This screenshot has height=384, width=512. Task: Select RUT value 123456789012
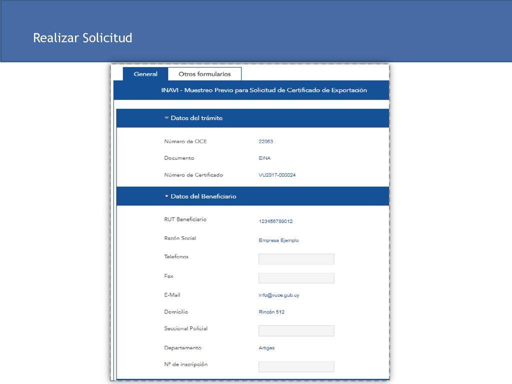(x=275, y=221)
